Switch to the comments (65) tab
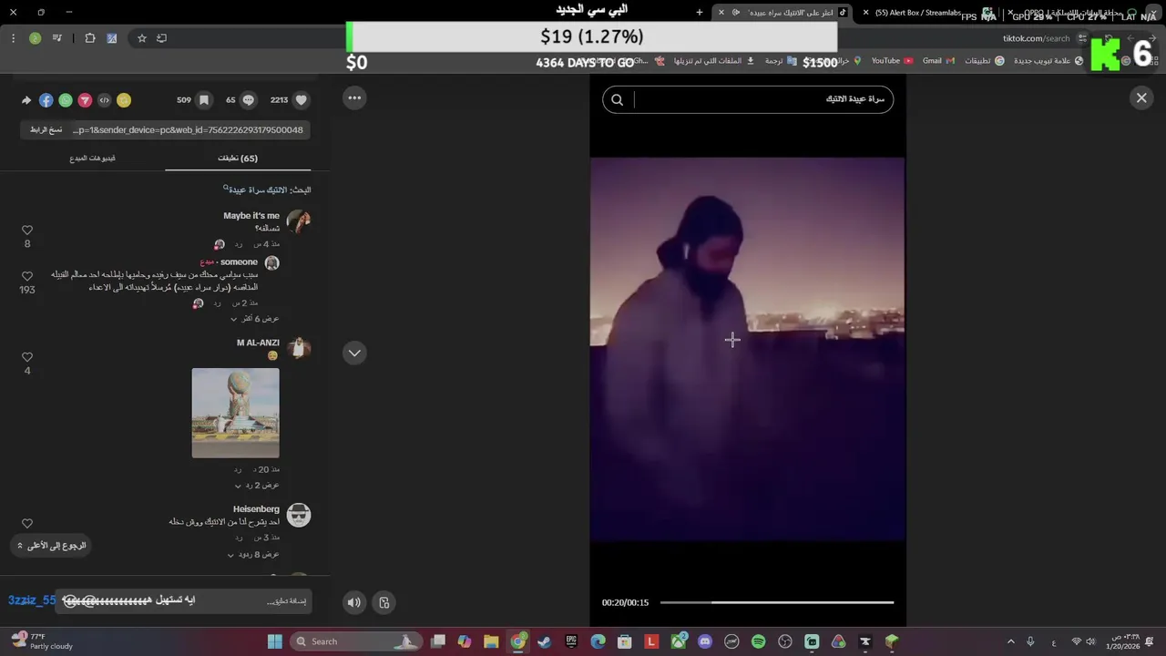1166x656 pixels. click(x=238, y=159)
